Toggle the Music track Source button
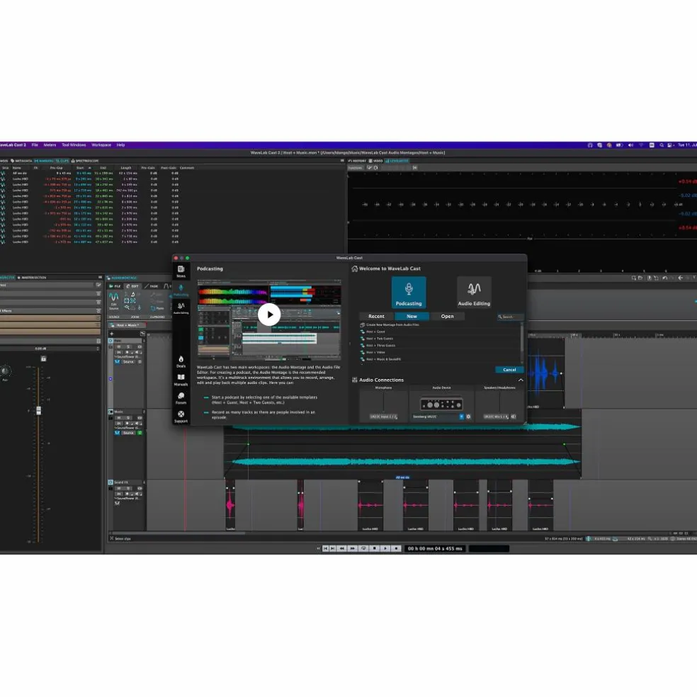697x697 pixels. (128, 433)
